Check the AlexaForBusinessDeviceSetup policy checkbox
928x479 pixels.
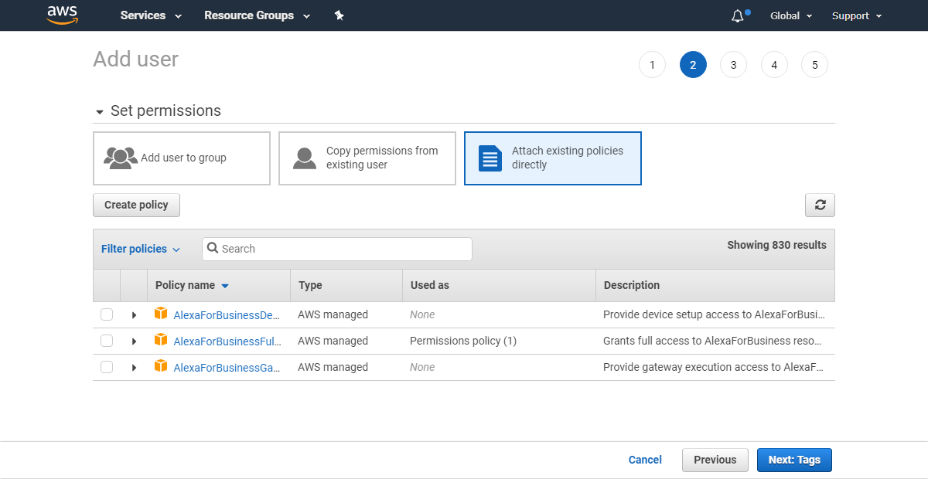107,314
